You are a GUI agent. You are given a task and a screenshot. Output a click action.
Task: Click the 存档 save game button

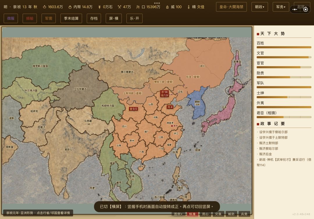pos(94,18)
